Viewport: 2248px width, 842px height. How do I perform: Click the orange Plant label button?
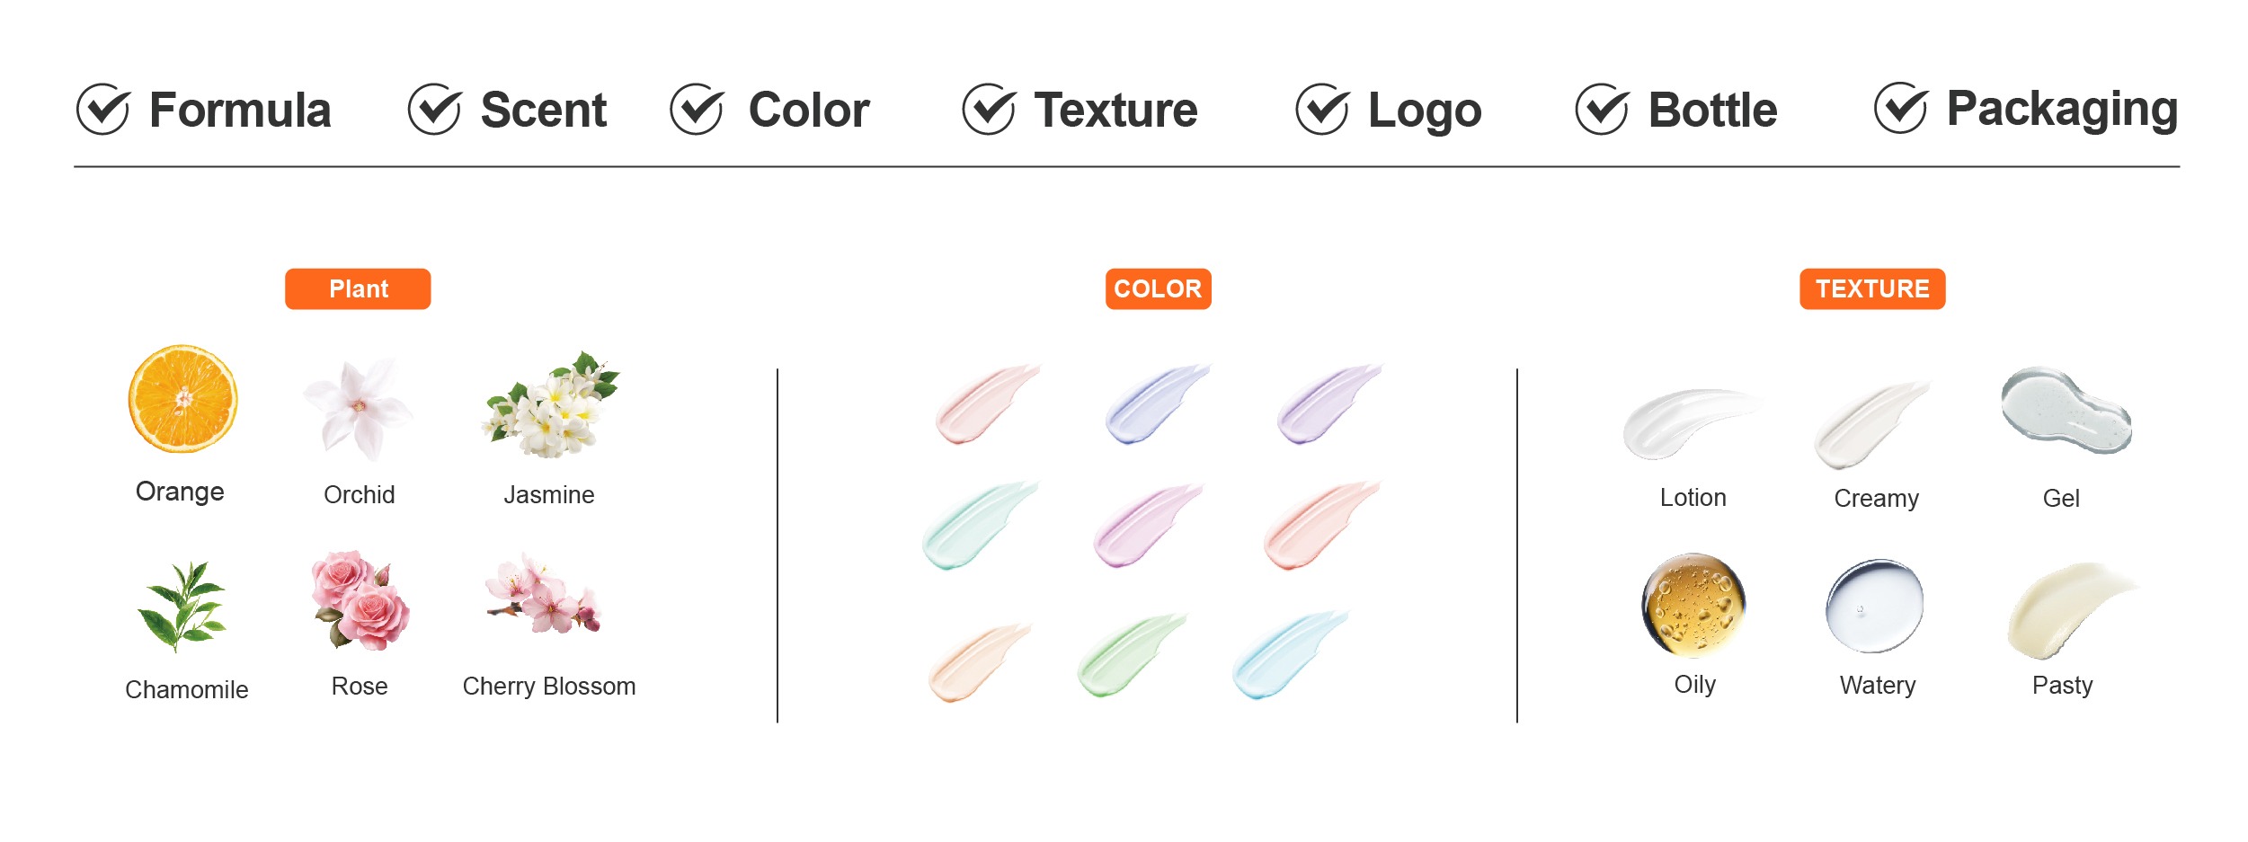pyautogui.click(x=358, y=288)
